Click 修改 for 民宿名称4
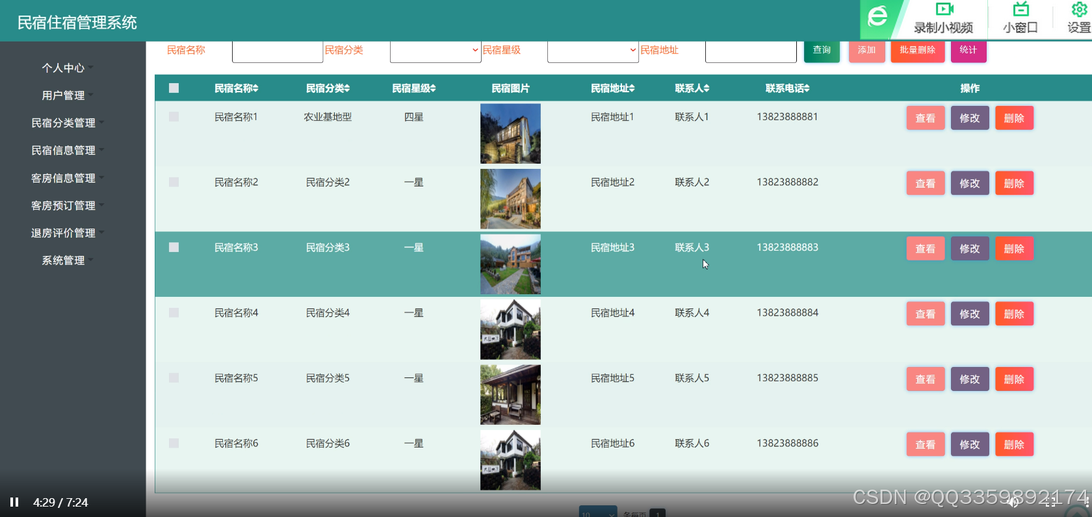Viewport: 1092px width, 517px height. [x=970, y=314]
